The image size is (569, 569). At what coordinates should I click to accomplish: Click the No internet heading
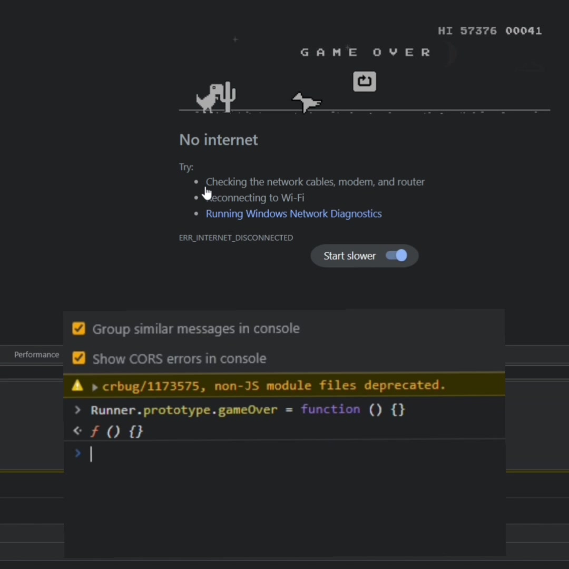219,140
